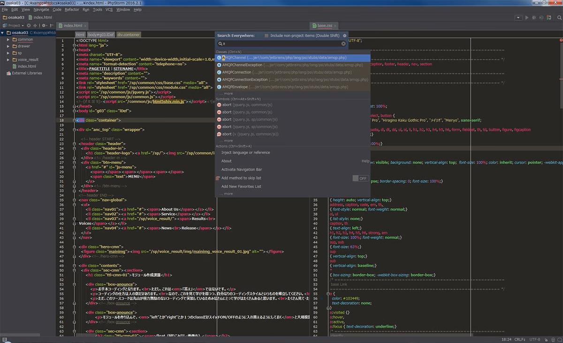Open the run configuration dropdown
The image size is (563, 343).
tap(518, 17)
